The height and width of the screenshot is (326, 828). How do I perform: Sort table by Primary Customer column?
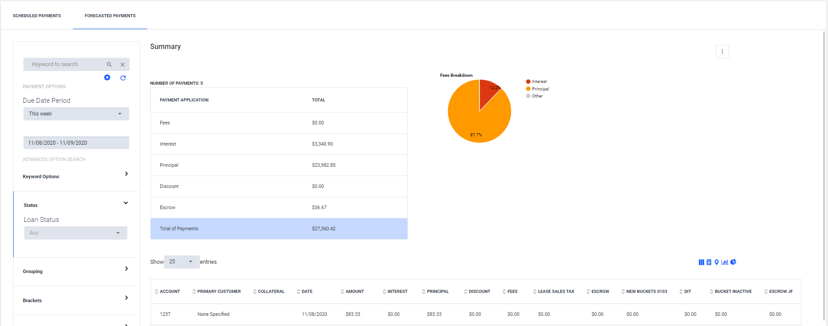click(x=217, y=292)
